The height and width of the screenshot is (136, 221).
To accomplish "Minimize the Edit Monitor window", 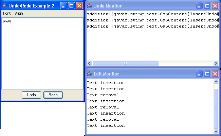I will (199, 74).
